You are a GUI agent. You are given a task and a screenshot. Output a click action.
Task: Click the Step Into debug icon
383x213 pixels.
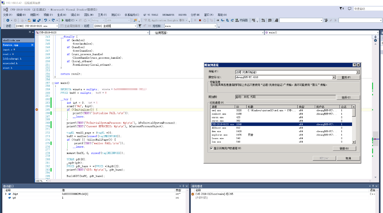tap(222, 20)
